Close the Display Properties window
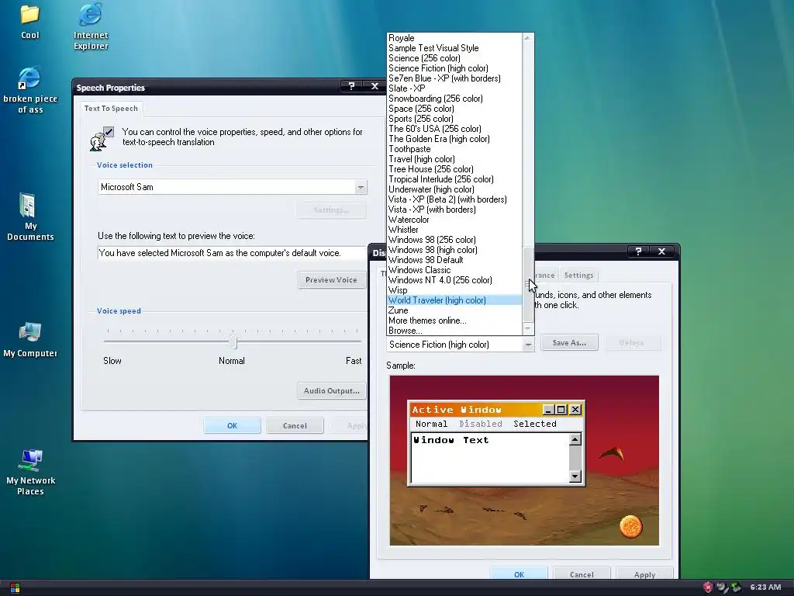794x596 pixels. (x=661, y=251)
